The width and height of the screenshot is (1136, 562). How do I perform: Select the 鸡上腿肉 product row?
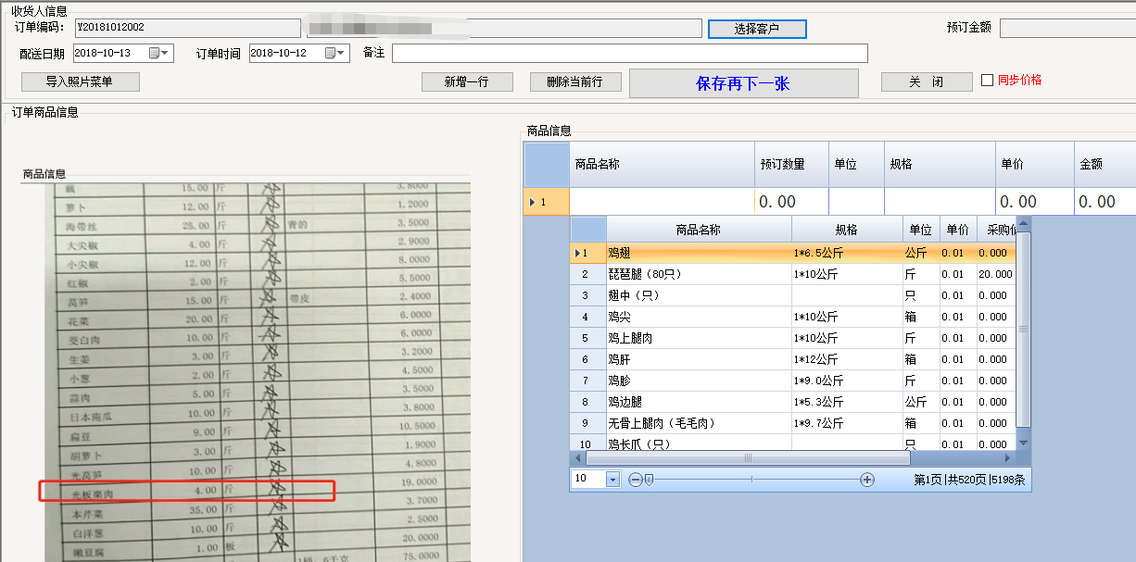click(793, 338)
